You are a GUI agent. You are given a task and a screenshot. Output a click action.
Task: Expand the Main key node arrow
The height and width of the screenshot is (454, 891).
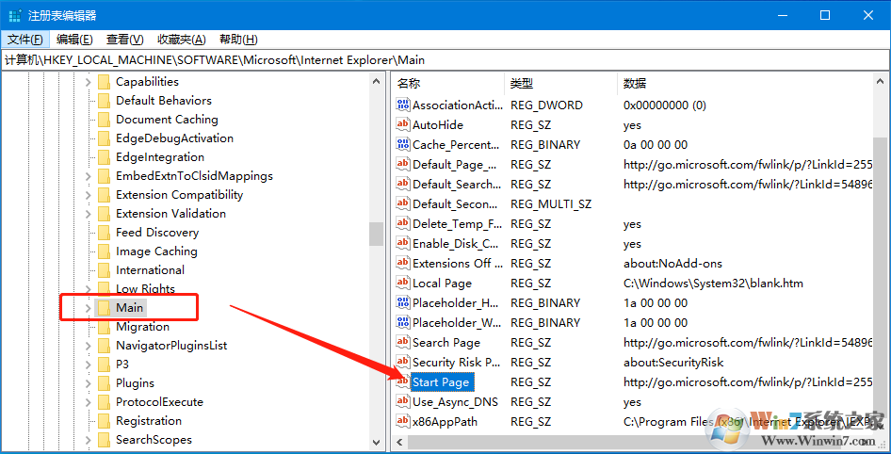click(x=89, y=308)
